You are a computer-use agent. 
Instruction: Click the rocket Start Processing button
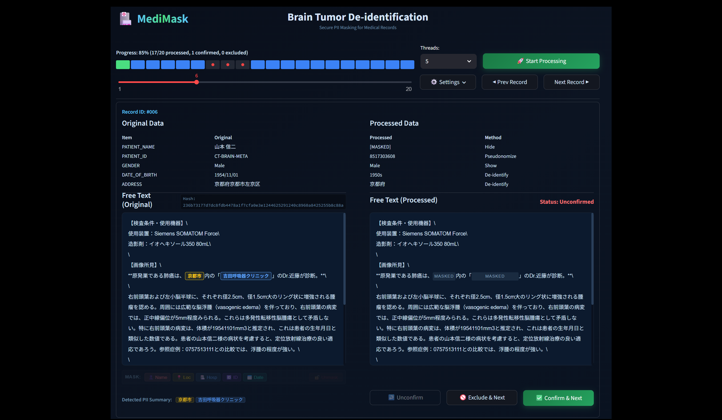click(541, 61)
